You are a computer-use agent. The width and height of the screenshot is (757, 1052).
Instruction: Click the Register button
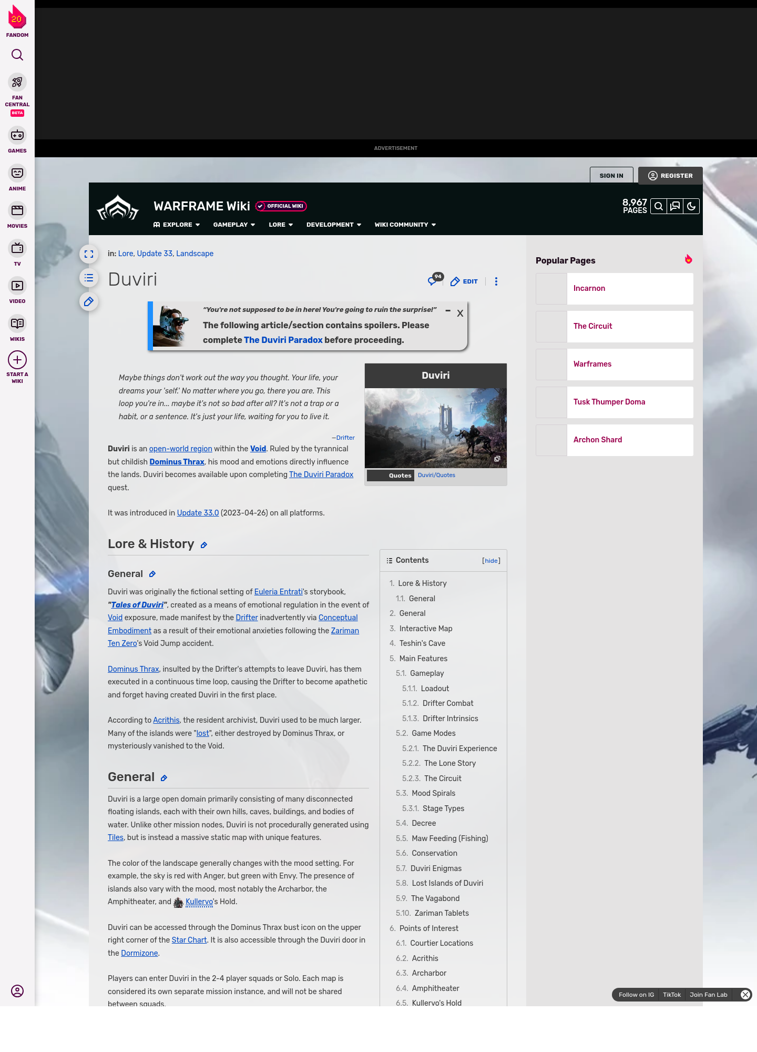tap(670, 176)
